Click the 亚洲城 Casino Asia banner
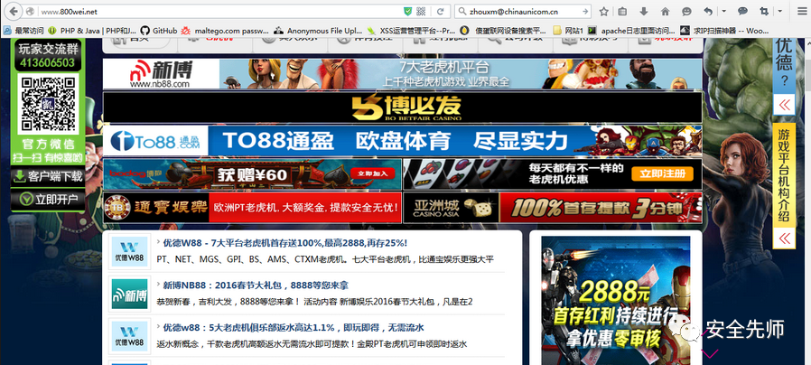 coord(553,208)
